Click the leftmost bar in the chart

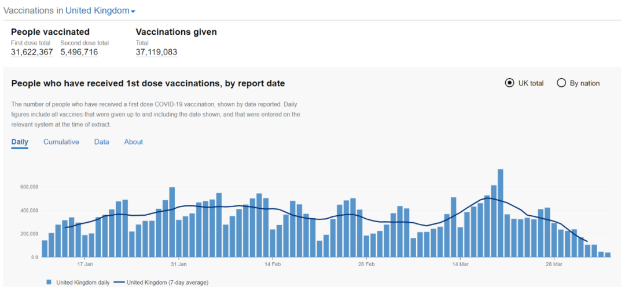45,249
